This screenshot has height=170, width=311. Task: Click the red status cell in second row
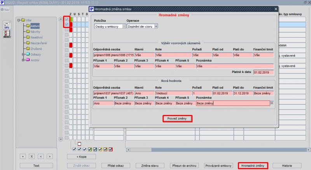(x=71, y=24)
